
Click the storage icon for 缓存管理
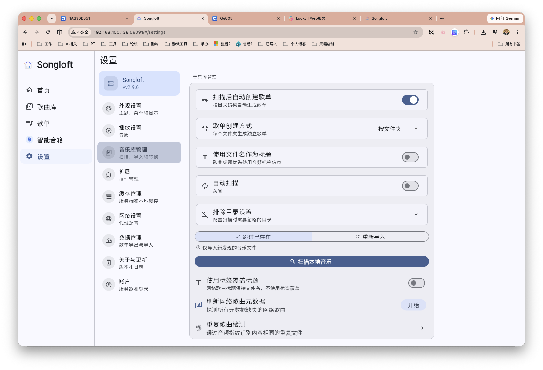click(x=109, y=197)
